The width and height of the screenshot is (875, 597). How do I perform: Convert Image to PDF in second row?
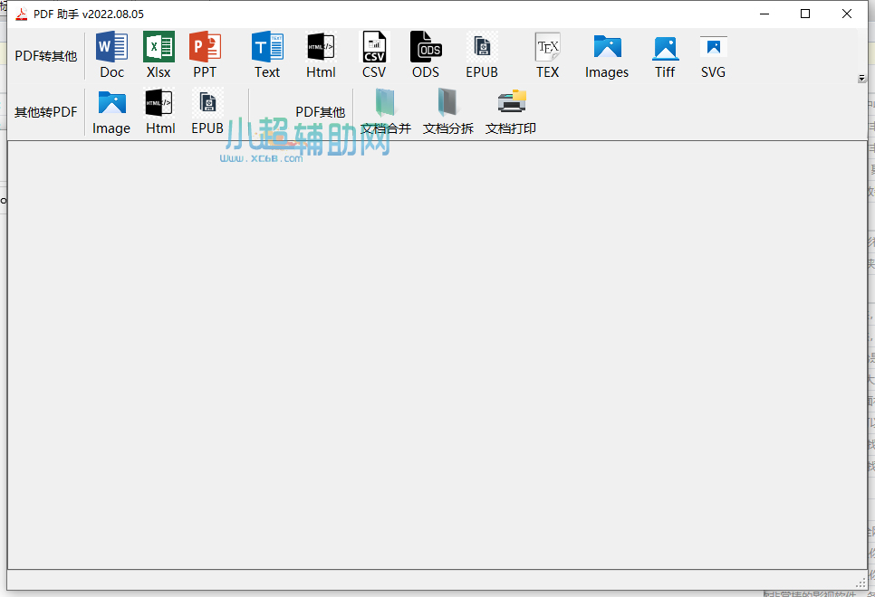coord(111,111)
